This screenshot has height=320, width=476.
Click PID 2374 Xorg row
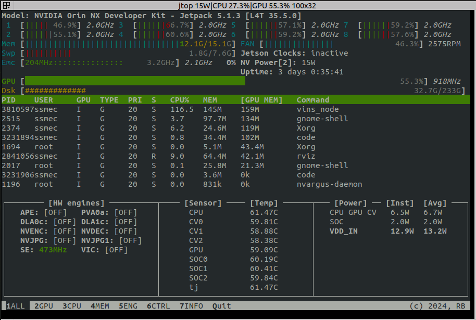(235, 128)
